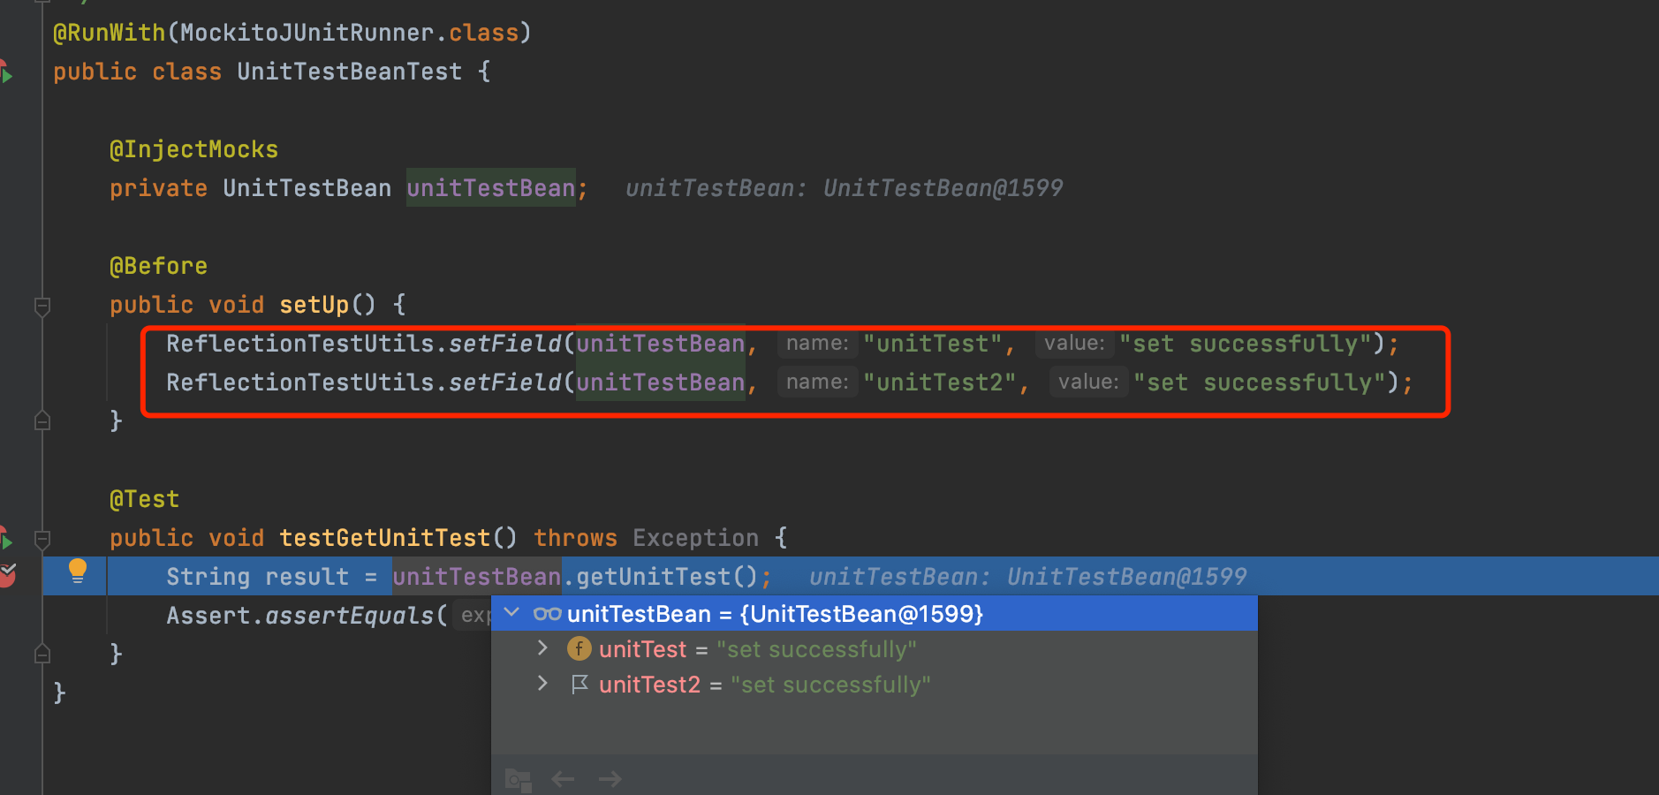Click setField on the first ReflectionTestUtils line
The height and width of the screenshot is (795, 1659).
tap(504, 344)
